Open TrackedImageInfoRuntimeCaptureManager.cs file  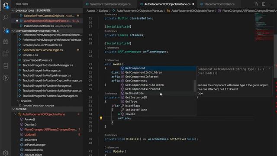click(47, 81)
